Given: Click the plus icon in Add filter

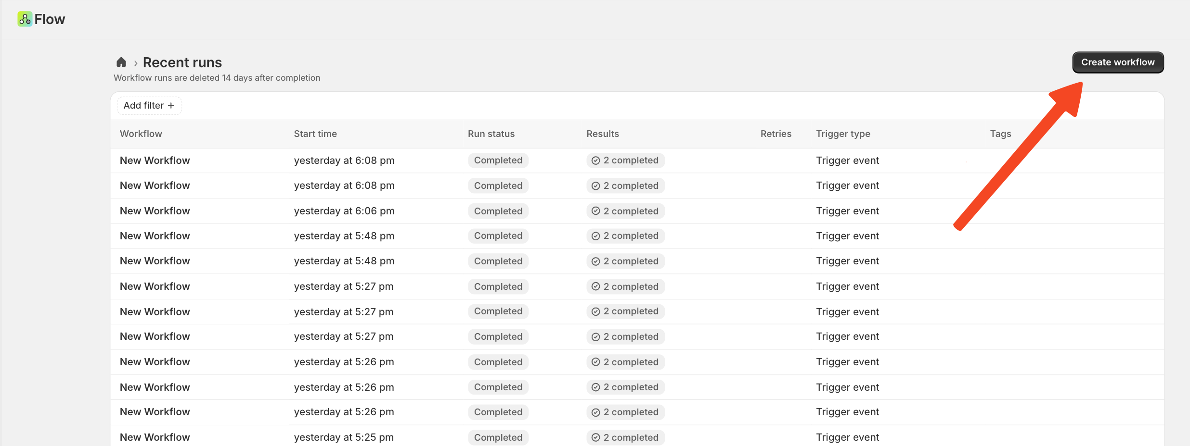Looking at the screenshot, I should click(x=171, y=106).
